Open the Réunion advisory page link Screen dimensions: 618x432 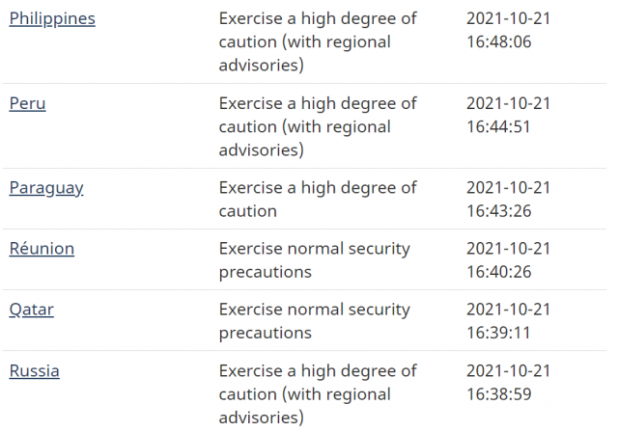click(42, 249)
